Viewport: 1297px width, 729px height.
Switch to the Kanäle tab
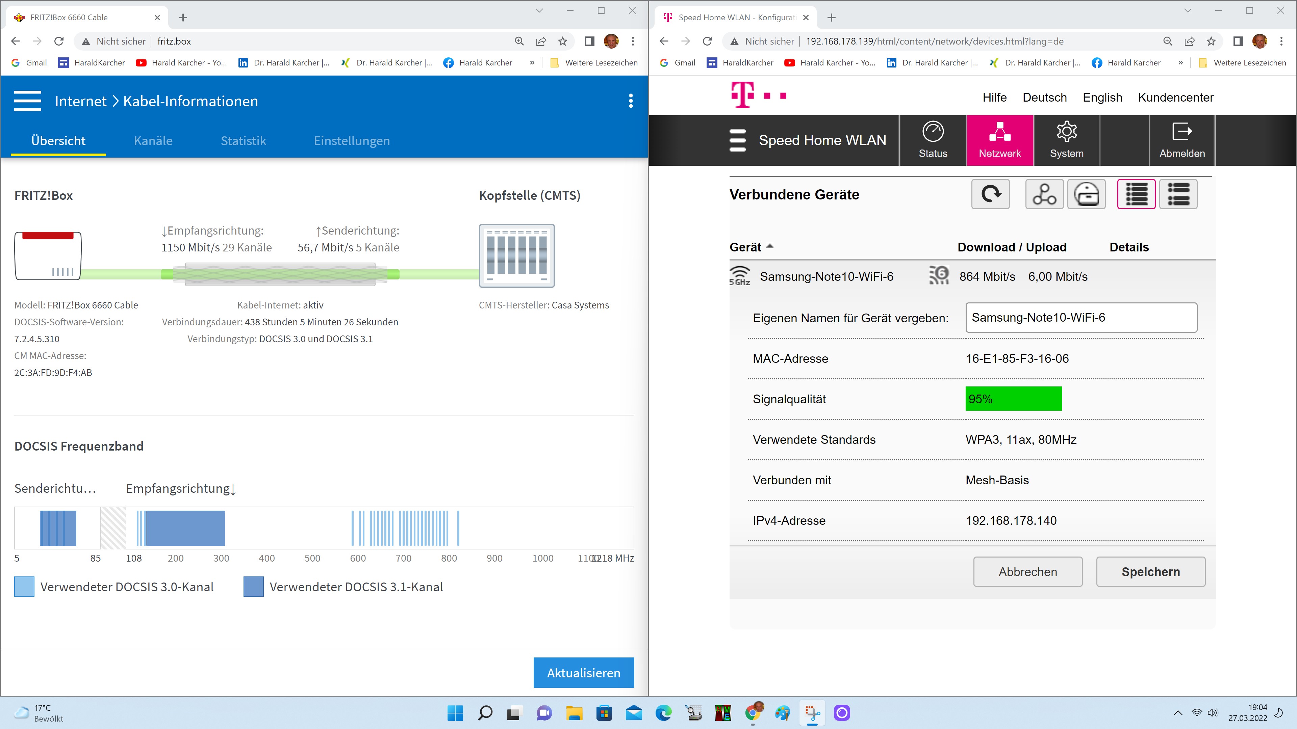[153, 141]
